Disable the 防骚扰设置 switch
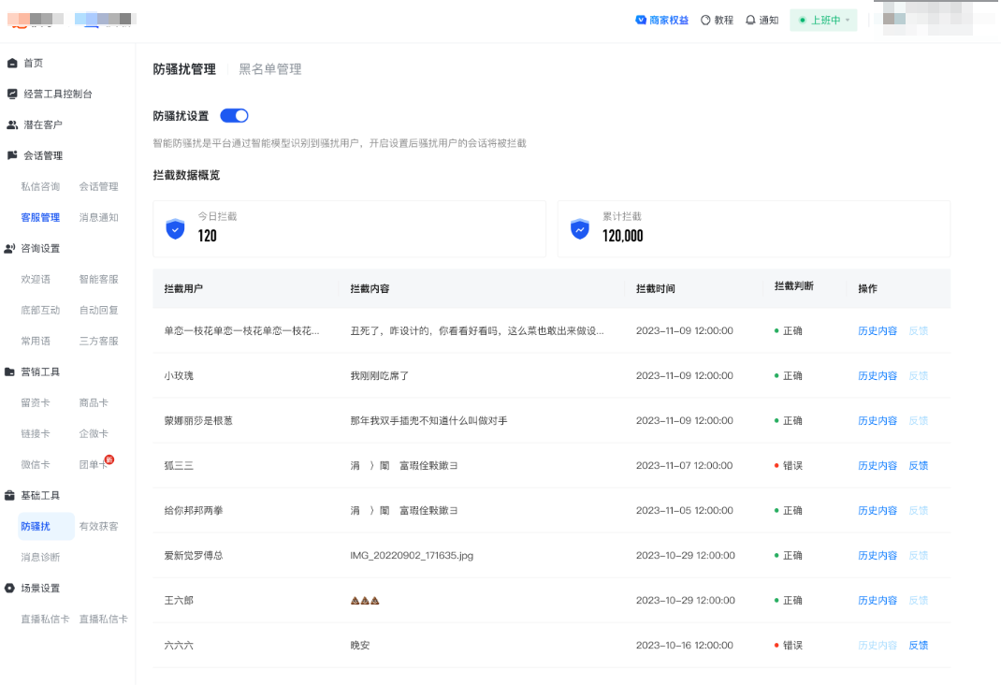1001x685 pixels. click(x=234, y=115)
